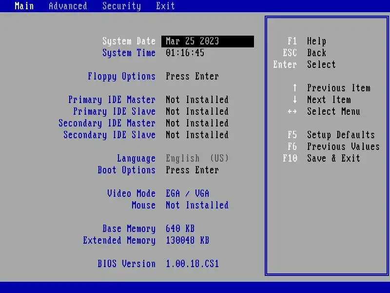Click the Language label

coord(136,159)
